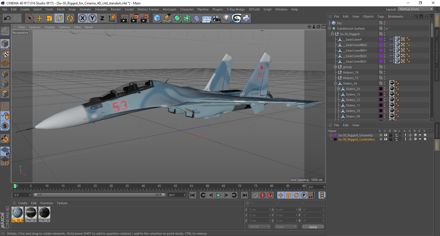440x236 pixels.
Task: Open the deformer objects icon
Action: [x=197, y=18]
